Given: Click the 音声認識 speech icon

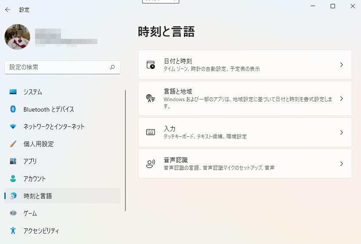Looking at the screenshot, I should tap(151, 164).
